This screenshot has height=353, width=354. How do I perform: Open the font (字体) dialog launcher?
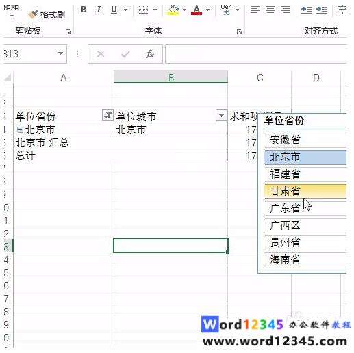(x=239, y=31)
